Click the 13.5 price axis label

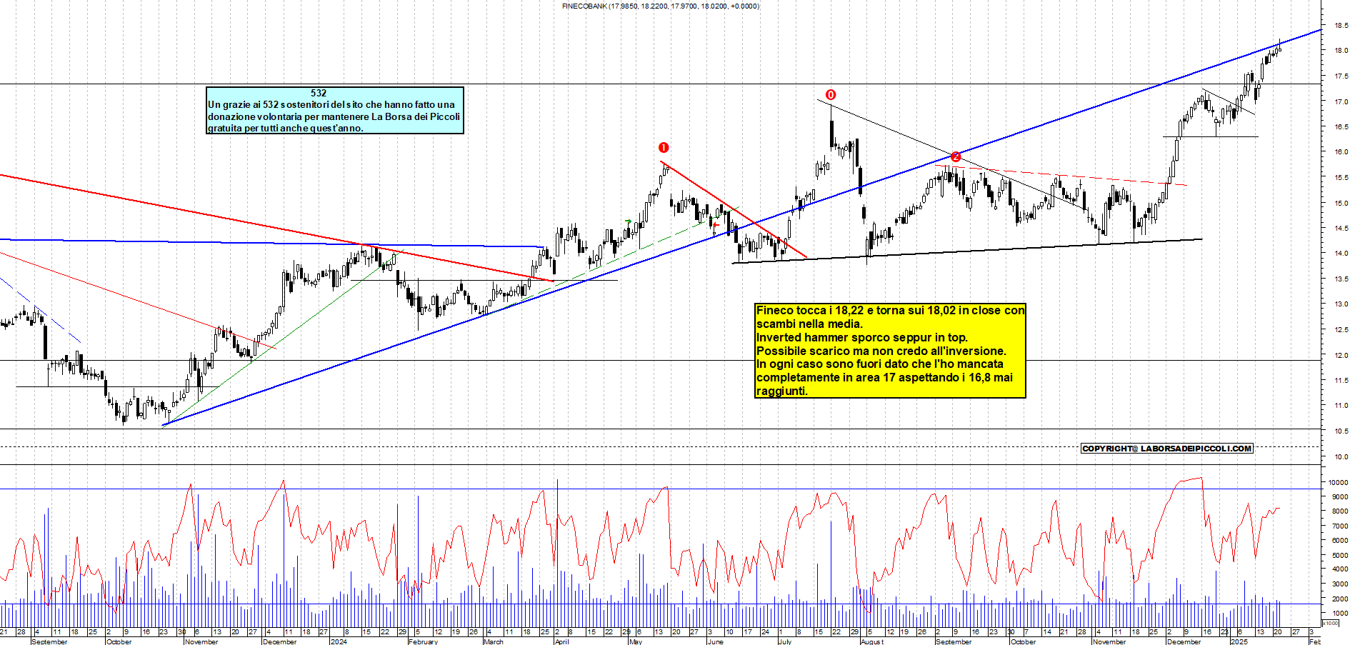(1341, 279)
